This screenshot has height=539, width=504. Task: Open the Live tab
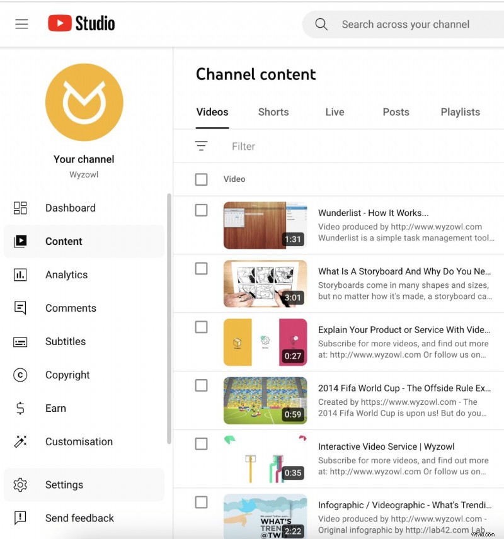(335, 113)
